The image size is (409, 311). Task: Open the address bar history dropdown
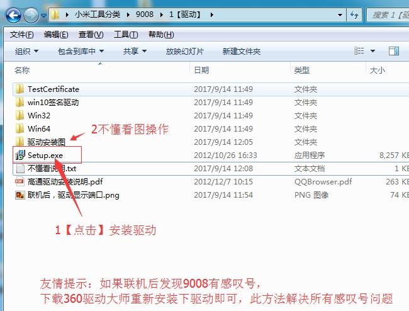[x=340, y=15]
